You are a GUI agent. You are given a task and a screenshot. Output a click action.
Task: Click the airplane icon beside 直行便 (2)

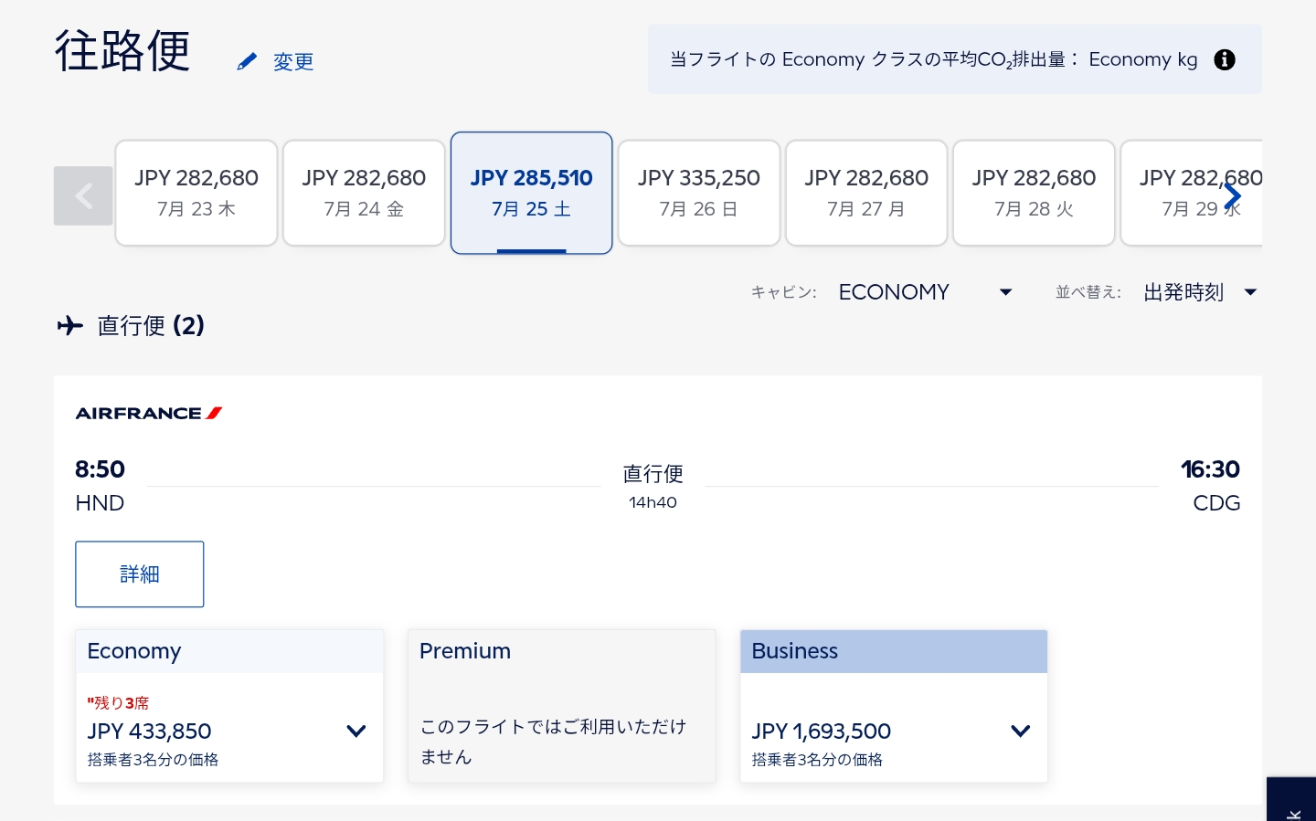(70, 325)
